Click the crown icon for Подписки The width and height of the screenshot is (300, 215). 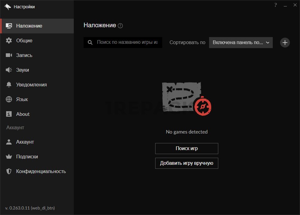(x=9, y=157)
